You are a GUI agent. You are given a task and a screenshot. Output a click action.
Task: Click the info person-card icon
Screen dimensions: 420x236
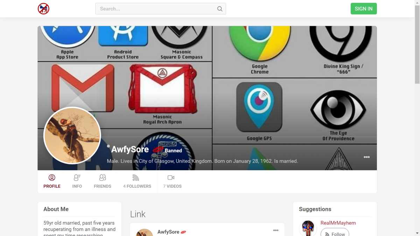[x=77, y=178]
